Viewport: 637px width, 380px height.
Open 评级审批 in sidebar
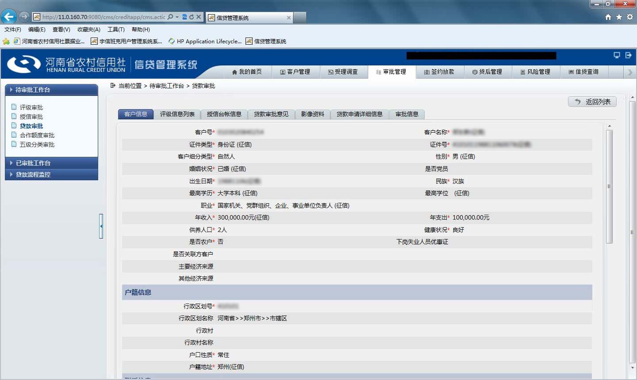click(x=31, y=107)
